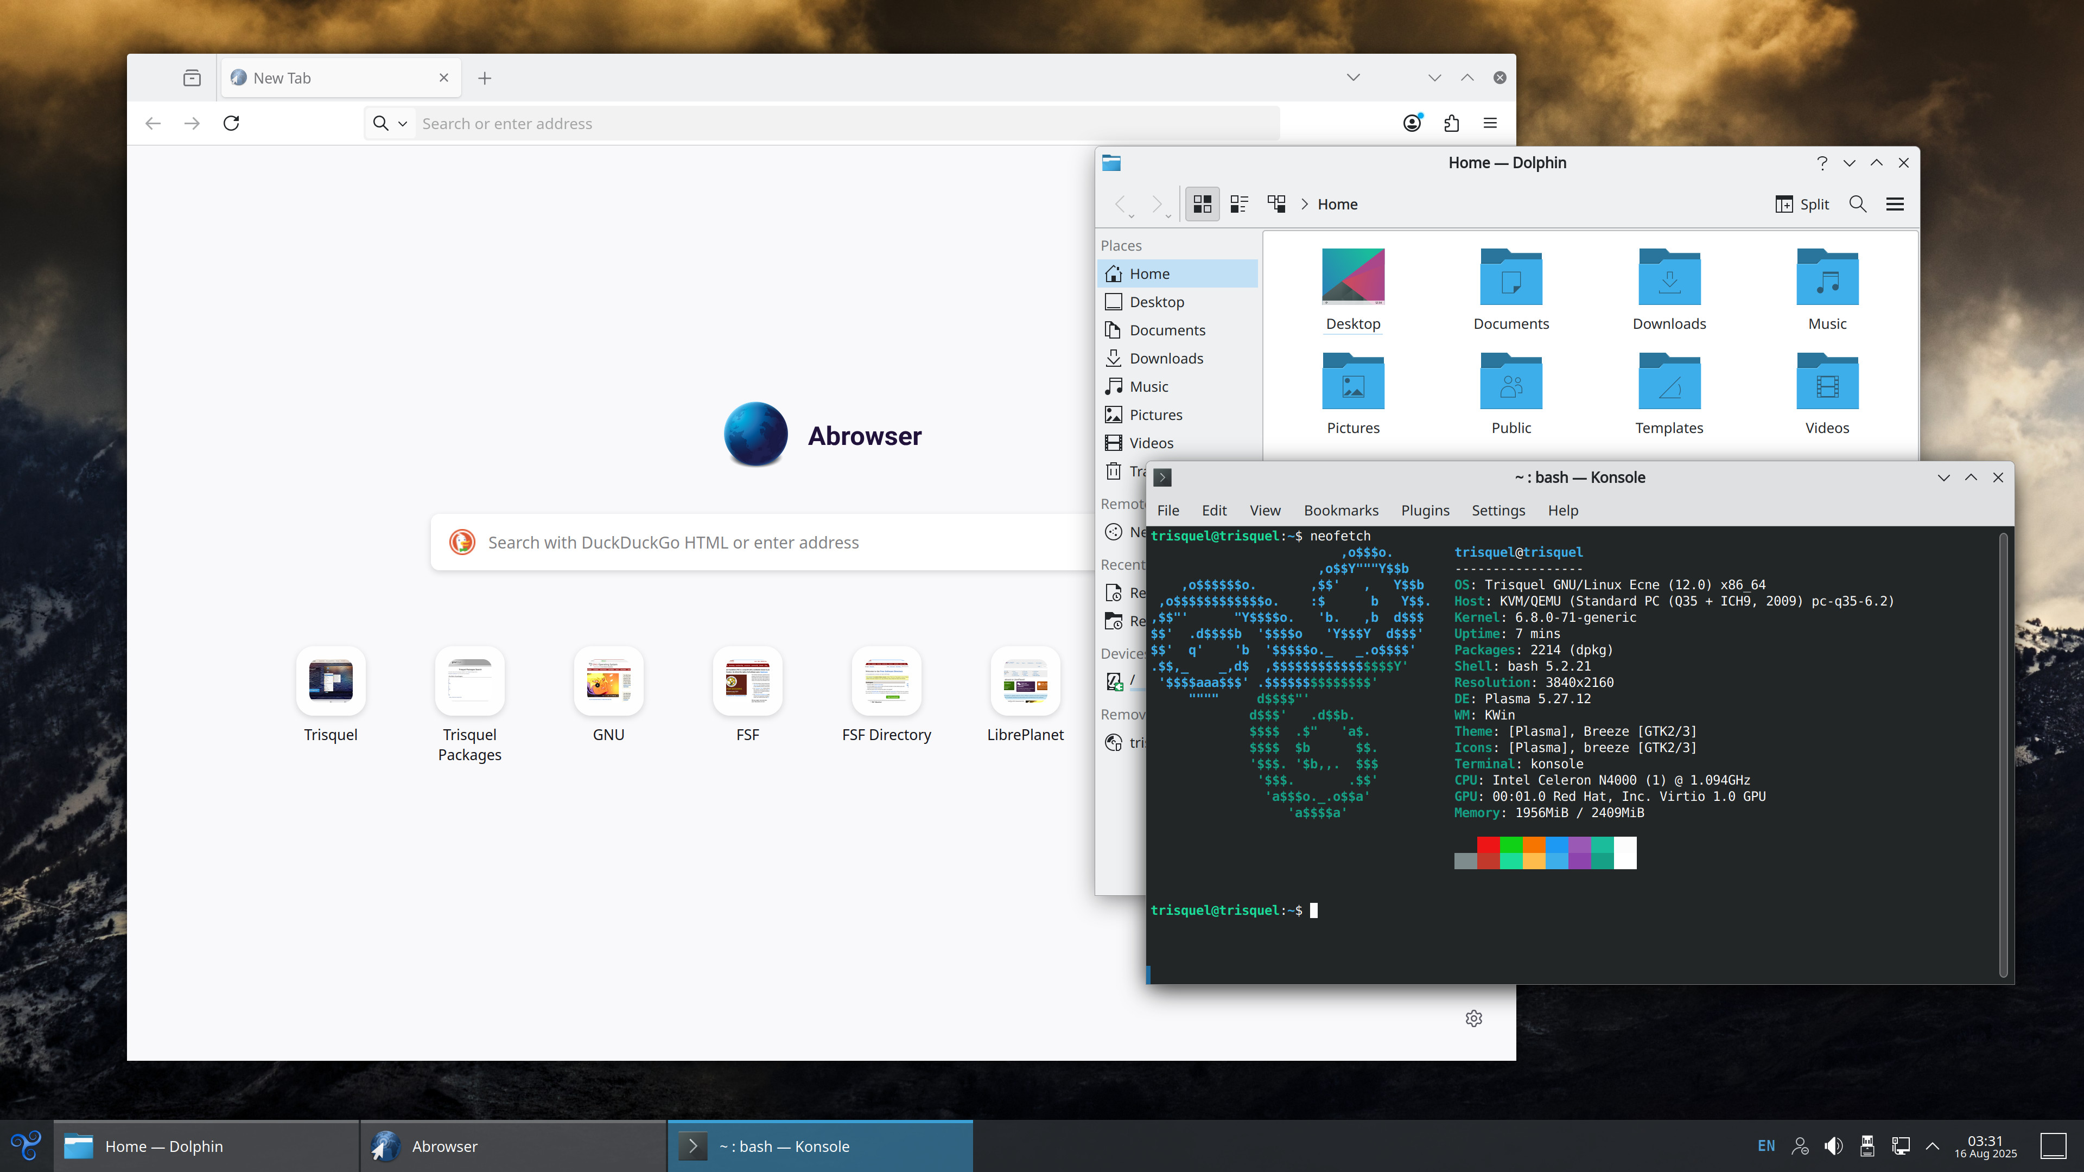Open the Documents folder in Dolphin
The width and height of the screenshot is (2084, 1172).
click(1511, 290)
